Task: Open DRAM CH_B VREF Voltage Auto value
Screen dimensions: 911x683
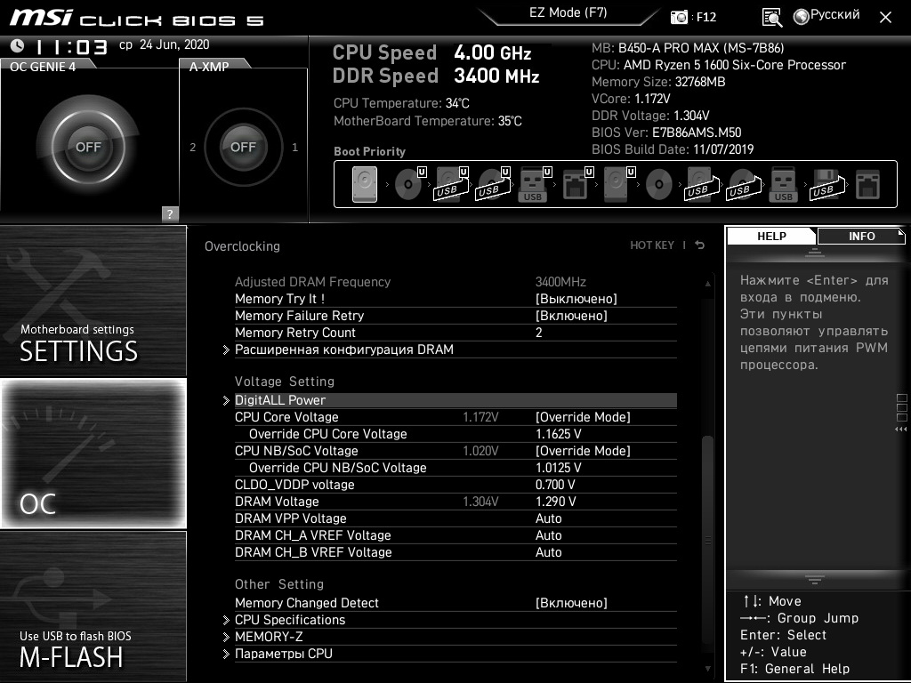Action: [548, 551]
